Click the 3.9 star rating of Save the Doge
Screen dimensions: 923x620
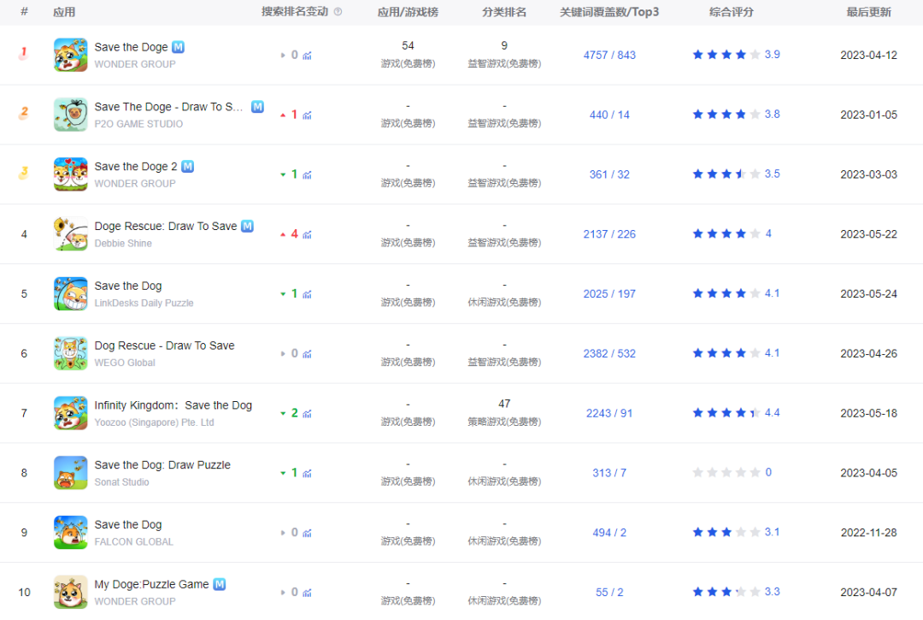coord(736,55)
